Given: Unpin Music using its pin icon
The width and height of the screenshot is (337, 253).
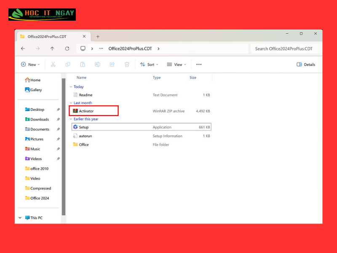Looking at the screenshot, I should 58,149.
